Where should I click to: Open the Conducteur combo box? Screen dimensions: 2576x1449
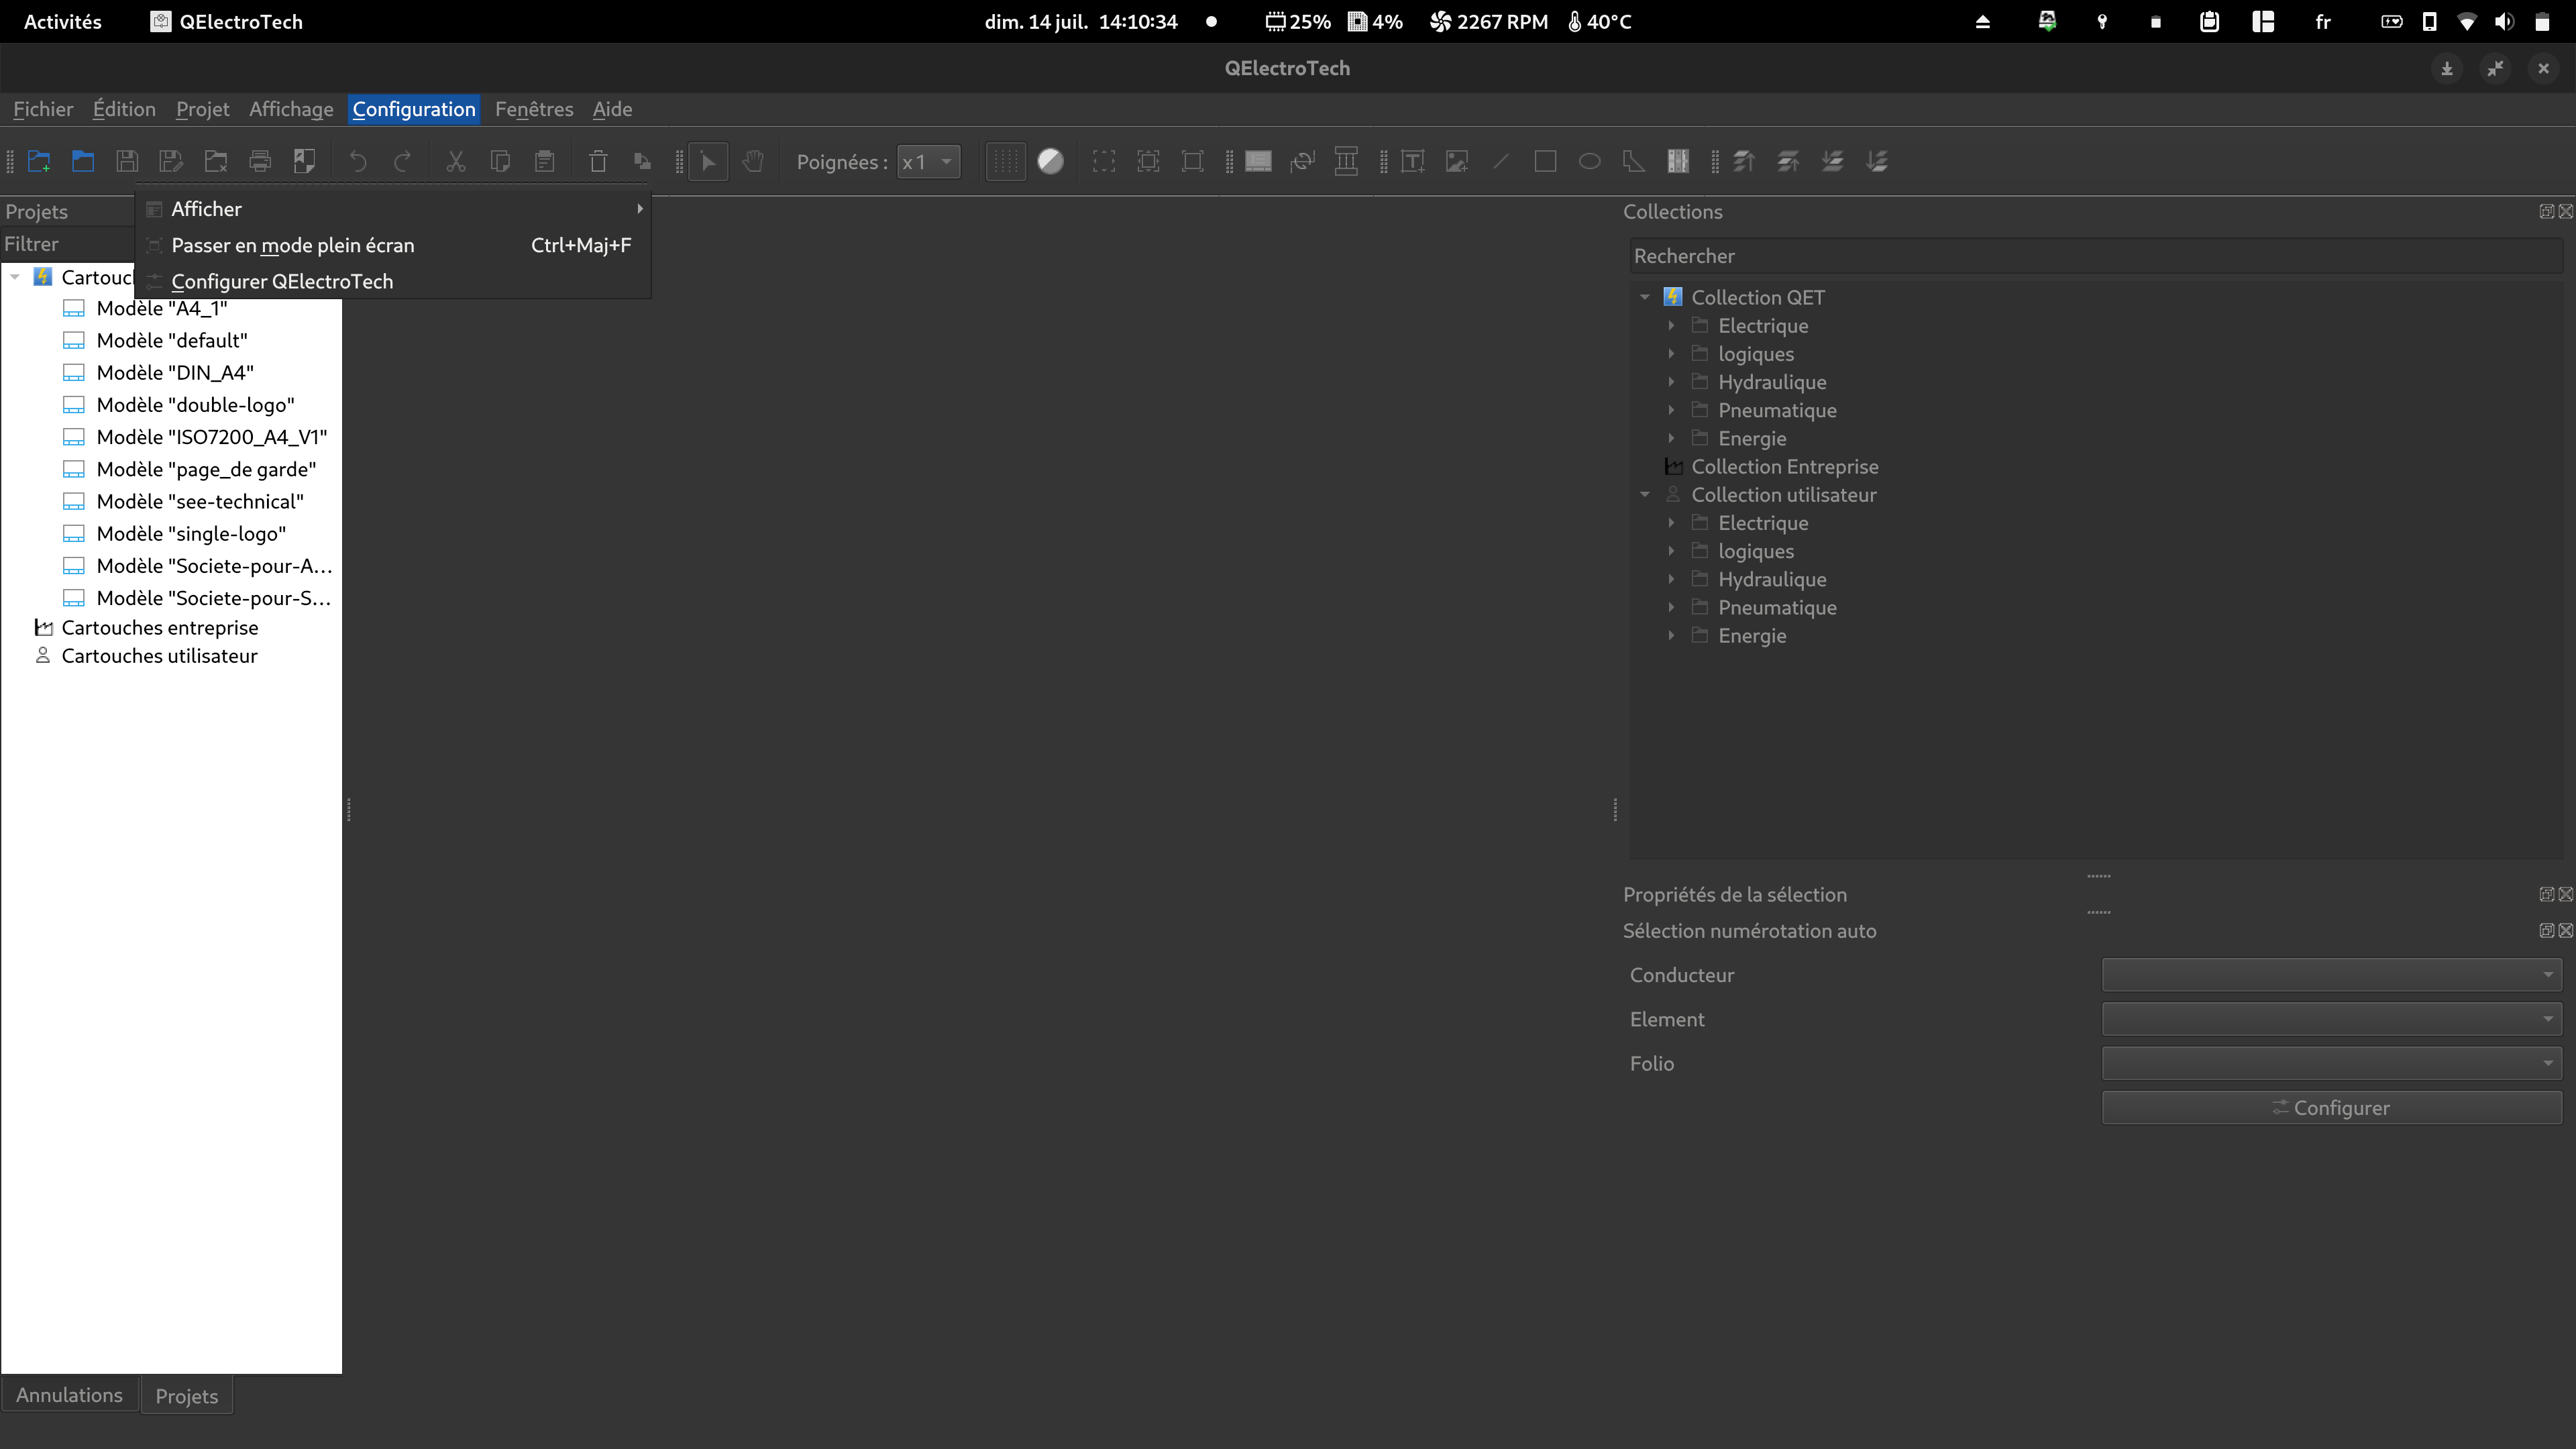pos(2331,975)
